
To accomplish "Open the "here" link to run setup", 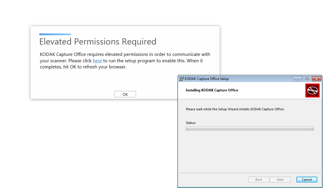I will pyautogui.click(x=97, y=61).
